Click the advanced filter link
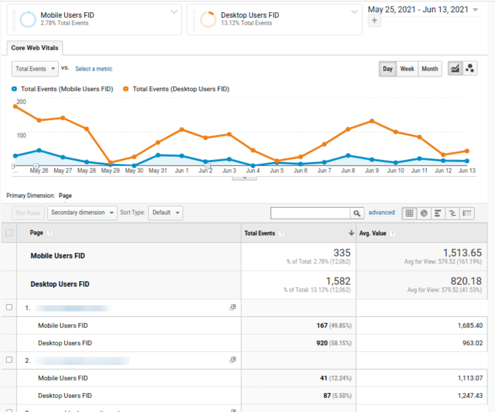This screenshot has width=495, height=412. (382, 213)
